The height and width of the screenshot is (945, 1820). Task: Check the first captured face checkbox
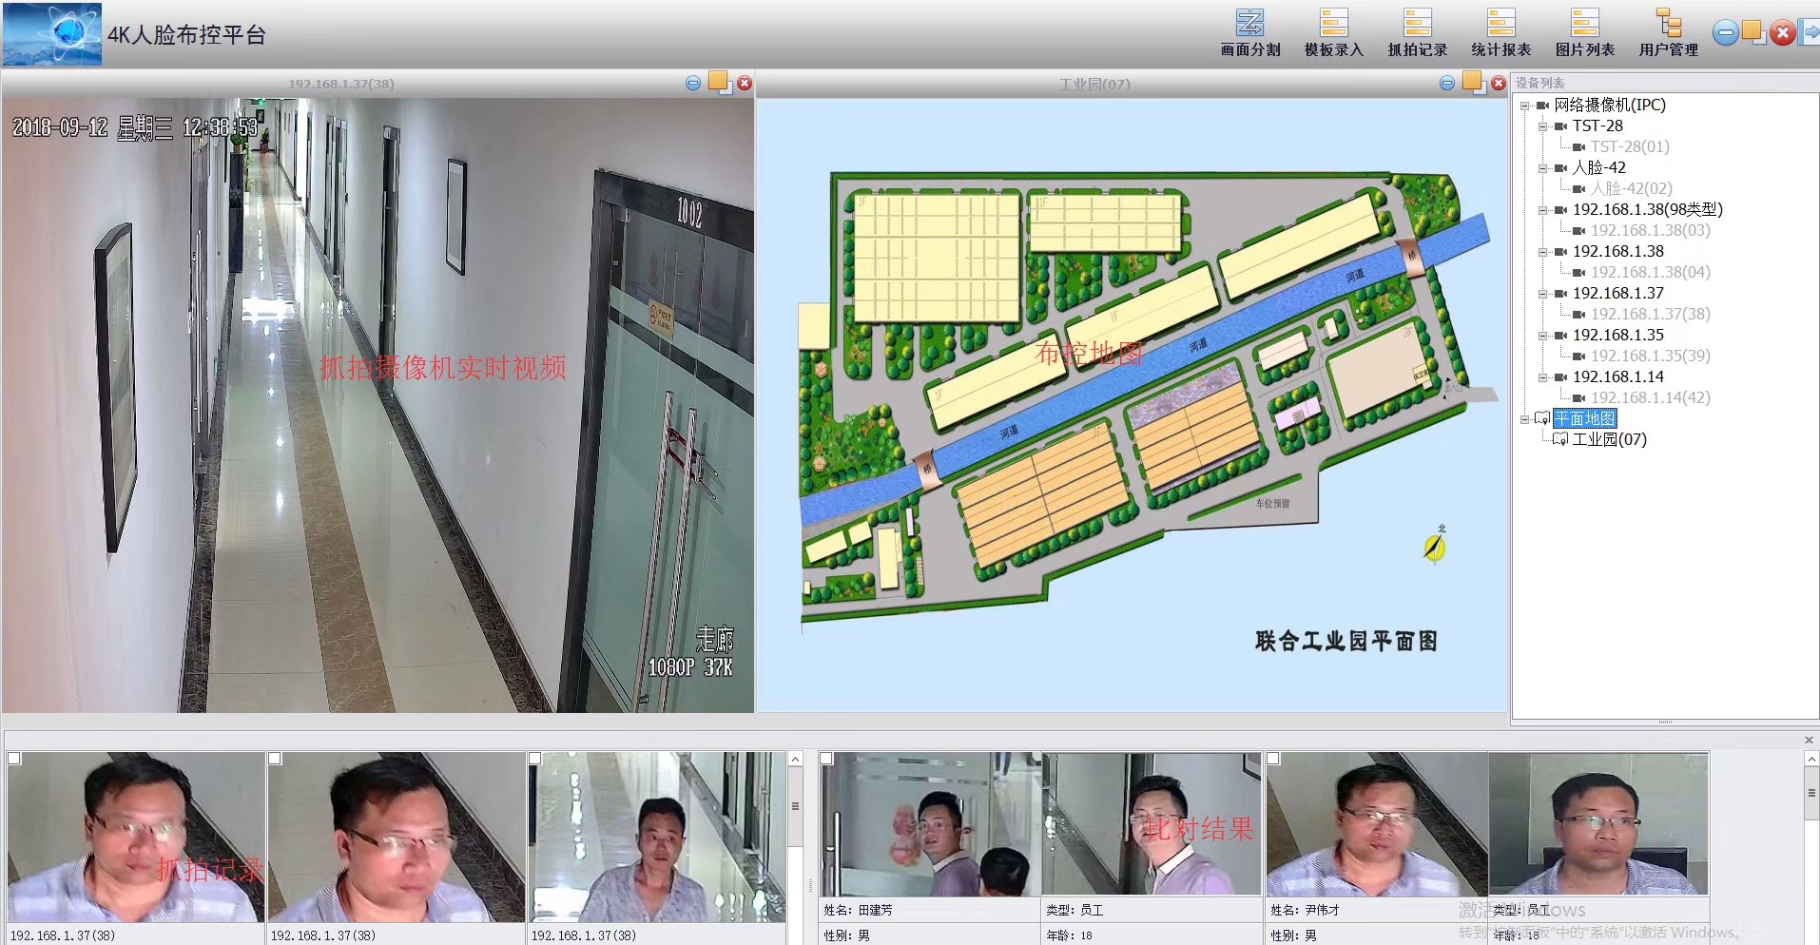(14, 759)
